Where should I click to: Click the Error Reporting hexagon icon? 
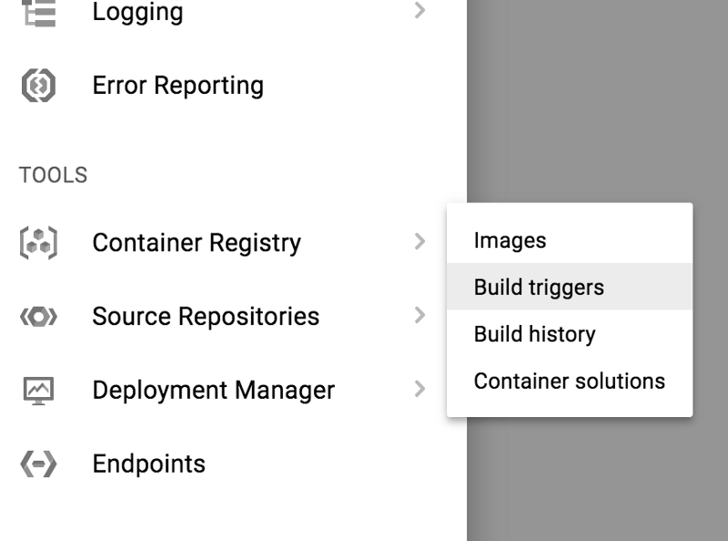point(38,85)
